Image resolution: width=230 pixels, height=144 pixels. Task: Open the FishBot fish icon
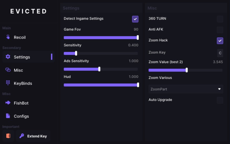click(x=8, y=103)
